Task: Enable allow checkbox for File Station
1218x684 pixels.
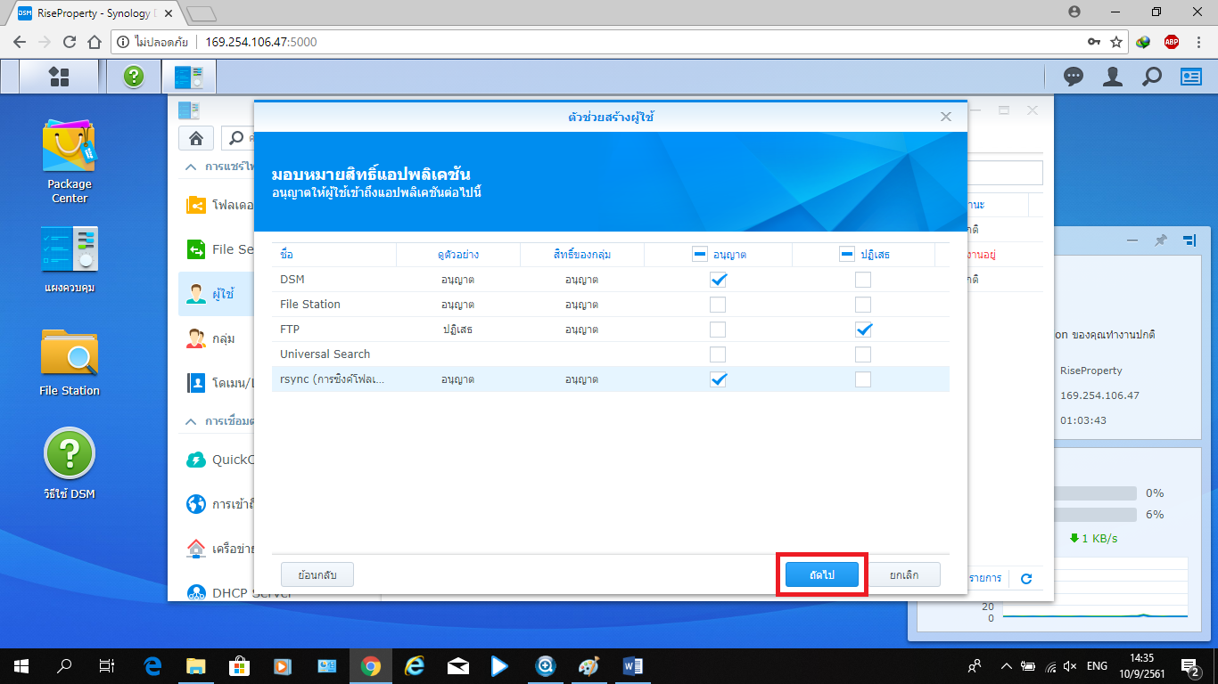Action: click(718, 305)
